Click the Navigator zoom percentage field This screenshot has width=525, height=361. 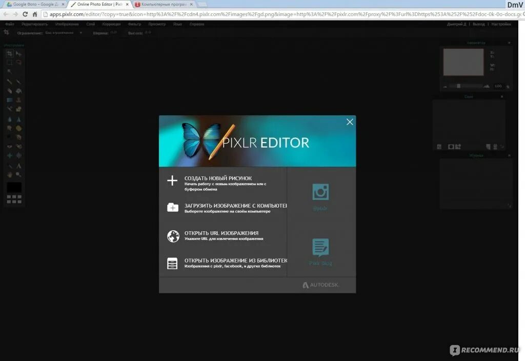(x=498, y=86)
